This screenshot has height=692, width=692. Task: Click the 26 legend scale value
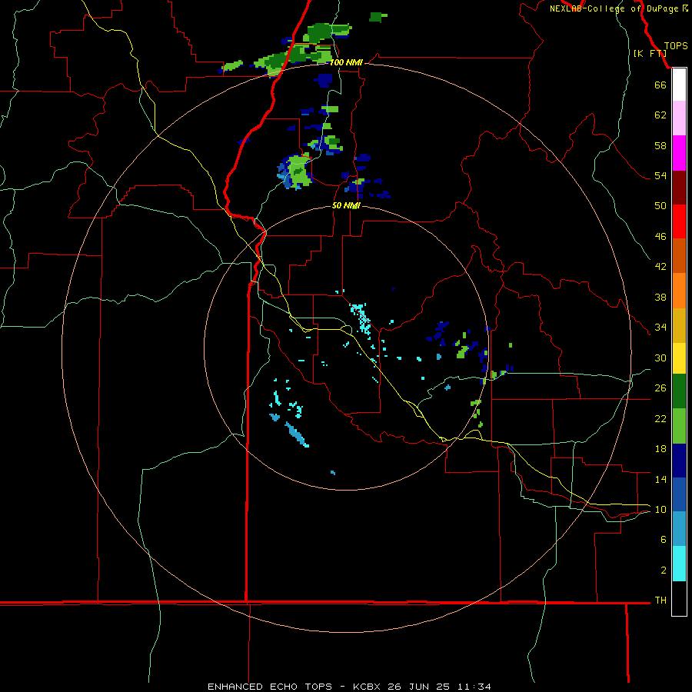(x=660, y=388)
